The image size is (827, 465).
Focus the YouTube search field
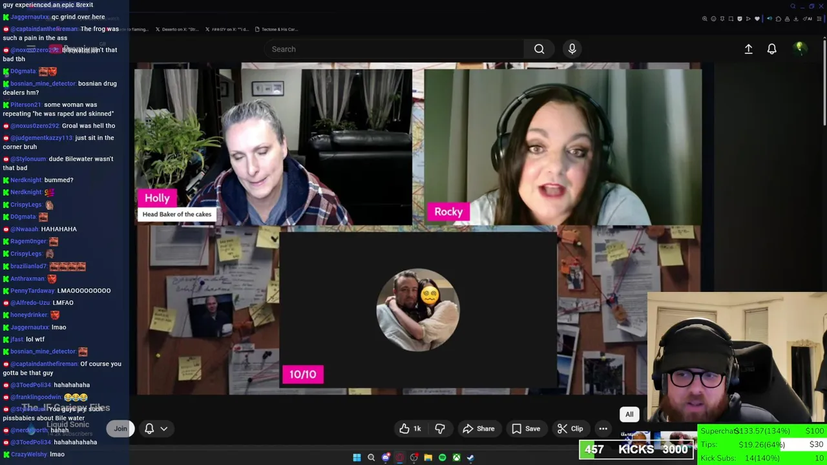[394, 49]
